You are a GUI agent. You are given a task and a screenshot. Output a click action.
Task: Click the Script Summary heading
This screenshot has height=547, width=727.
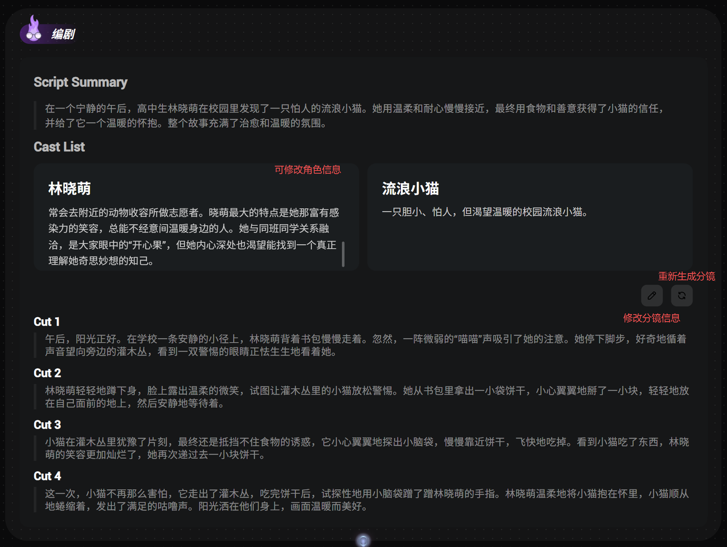pos(80,82)
